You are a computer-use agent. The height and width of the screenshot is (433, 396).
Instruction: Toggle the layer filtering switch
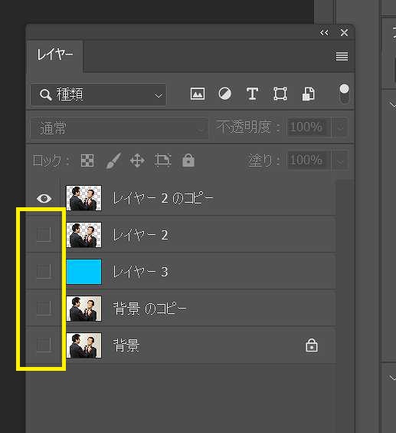pyautogui.click(x=344, y=94)
